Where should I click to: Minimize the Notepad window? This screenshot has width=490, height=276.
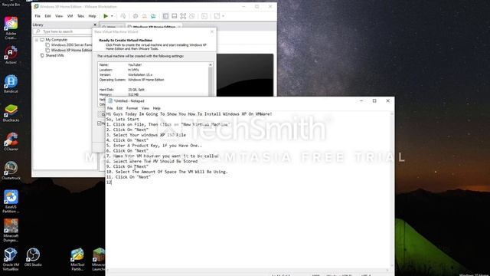pyautogui.click(x=361, y=100)
